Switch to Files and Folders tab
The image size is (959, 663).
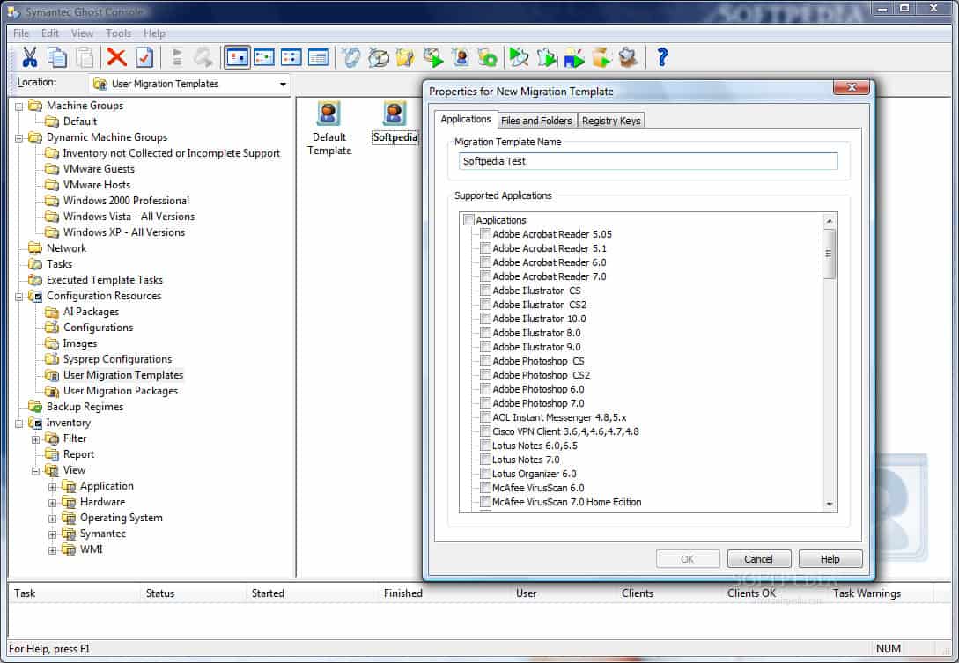536,121
